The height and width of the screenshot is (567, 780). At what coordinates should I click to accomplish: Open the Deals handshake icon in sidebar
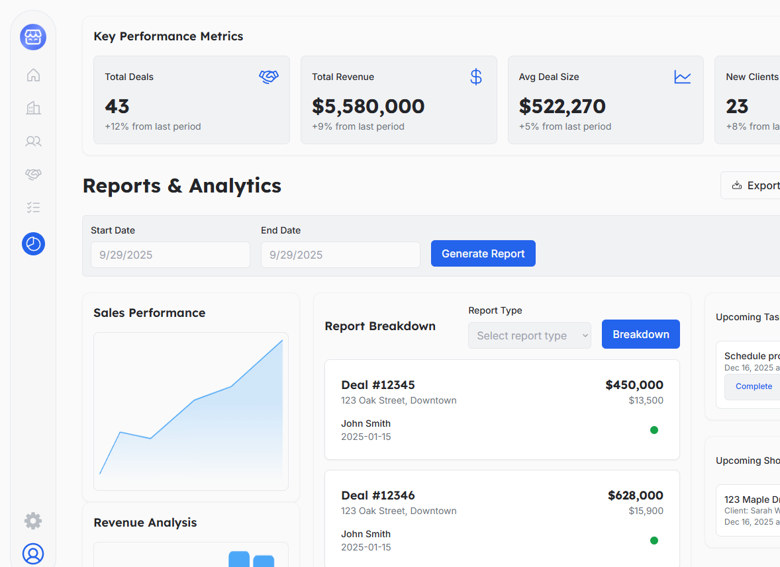pyautogui.click(x=33, y=174)
